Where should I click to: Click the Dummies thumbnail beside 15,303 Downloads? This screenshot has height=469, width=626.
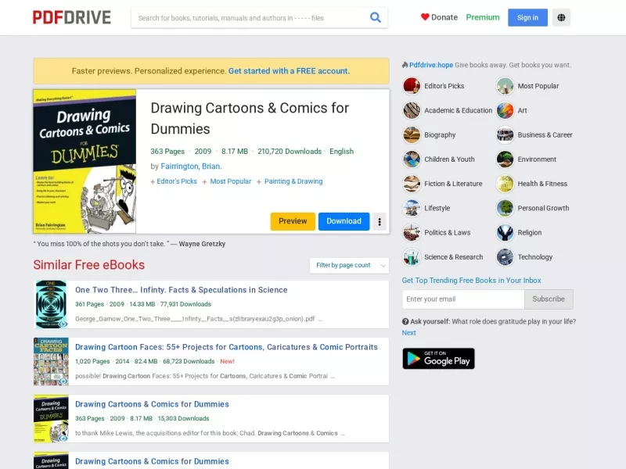(x=51, y=419)
